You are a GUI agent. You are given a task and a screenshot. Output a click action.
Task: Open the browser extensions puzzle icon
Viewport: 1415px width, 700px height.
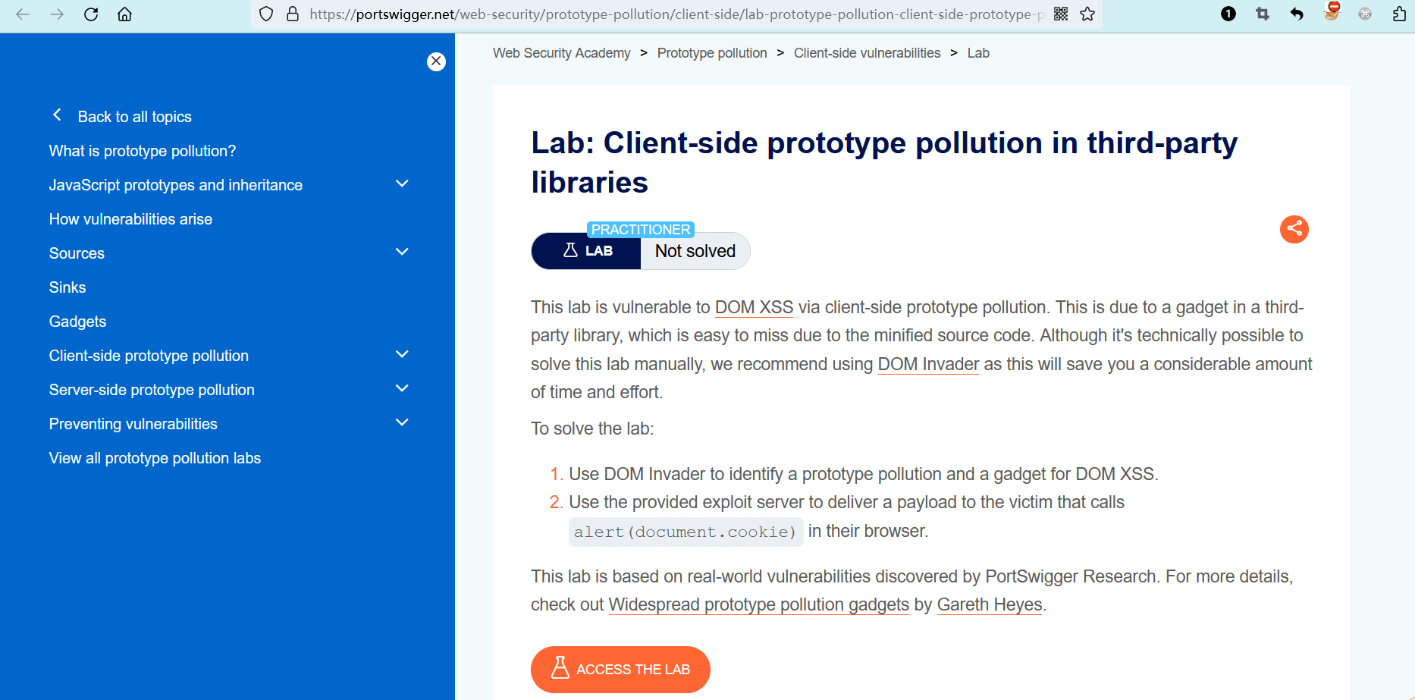(x=1399, y=14)
